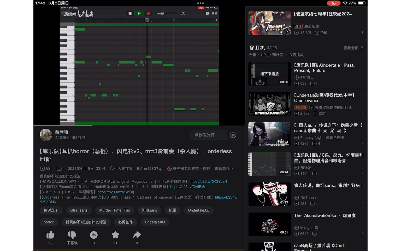This screenshot has width=401, height=251.
Task: Give a coin using the coin icon
Action: 94,235
